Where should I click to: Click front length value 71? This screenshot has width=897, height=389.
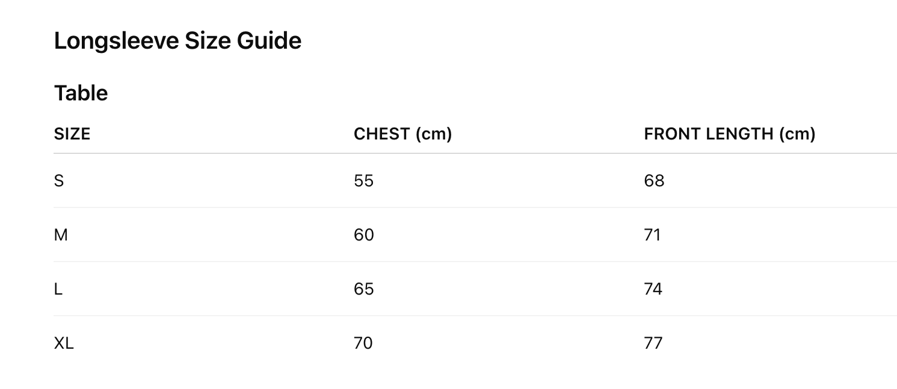pos(652,234)
